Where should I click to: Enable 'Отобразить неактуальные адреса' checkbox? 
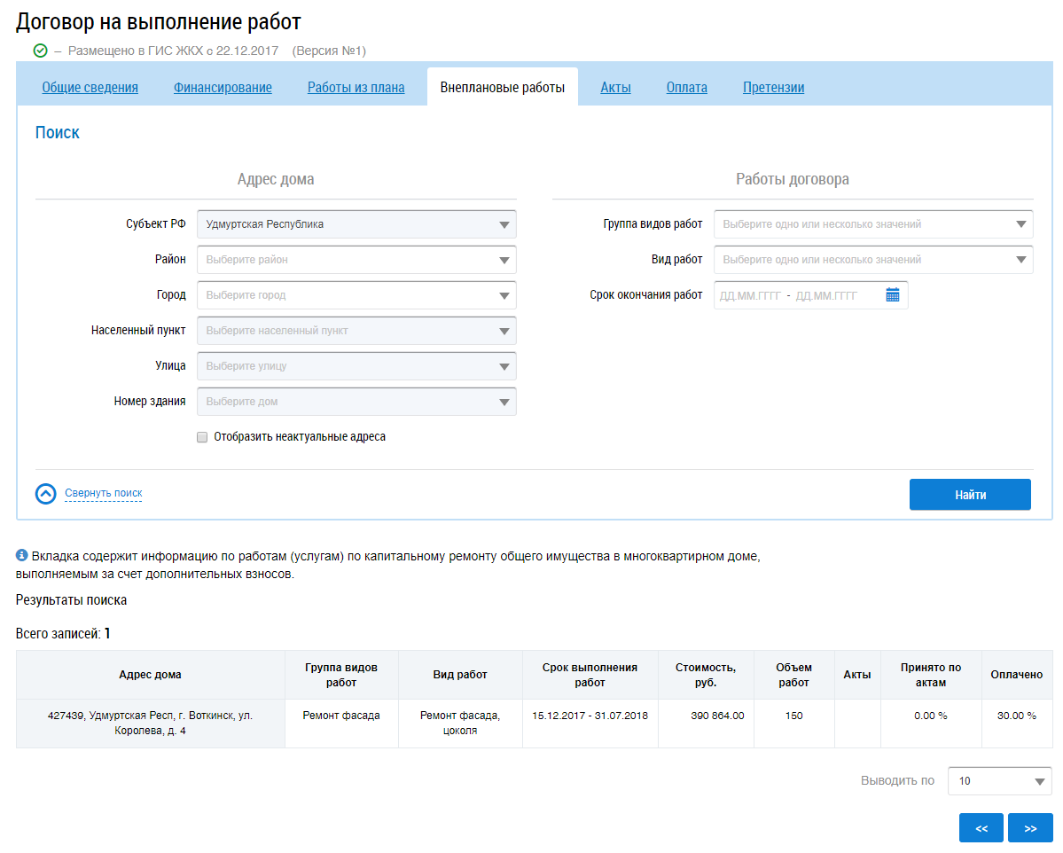tap(202, 437)
